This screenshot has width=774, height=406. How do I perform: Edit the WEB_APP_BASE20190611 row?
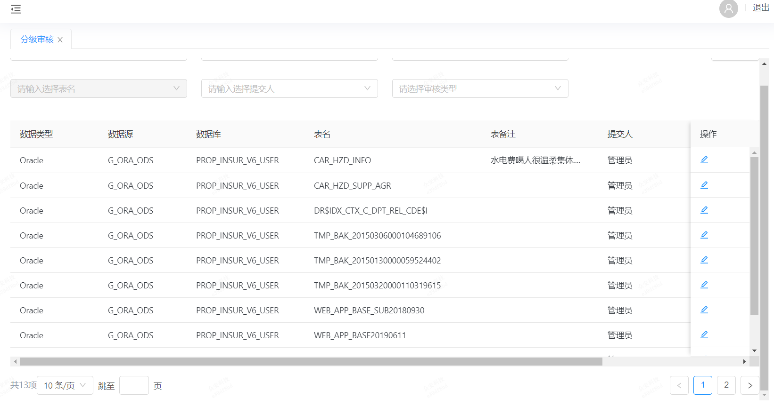704,334
